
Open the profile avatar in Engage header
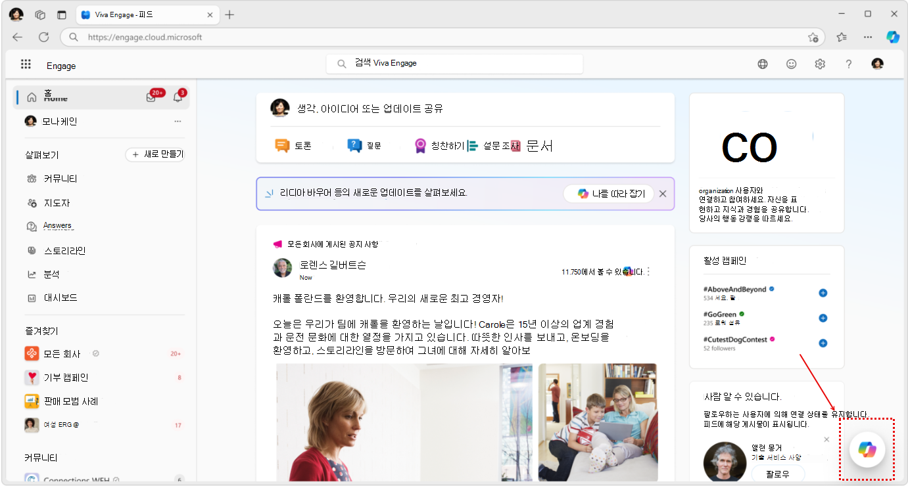coord(877,64)
